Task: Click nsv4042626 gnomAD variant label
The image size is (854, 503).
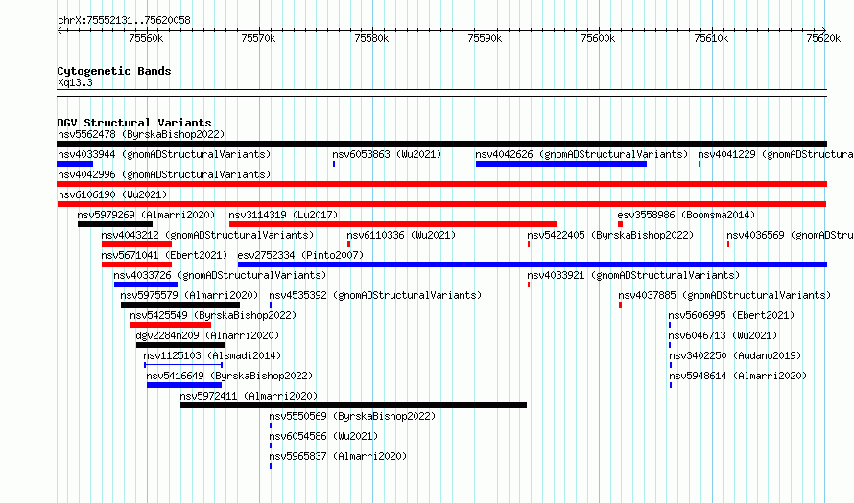Action: point(581,154)
